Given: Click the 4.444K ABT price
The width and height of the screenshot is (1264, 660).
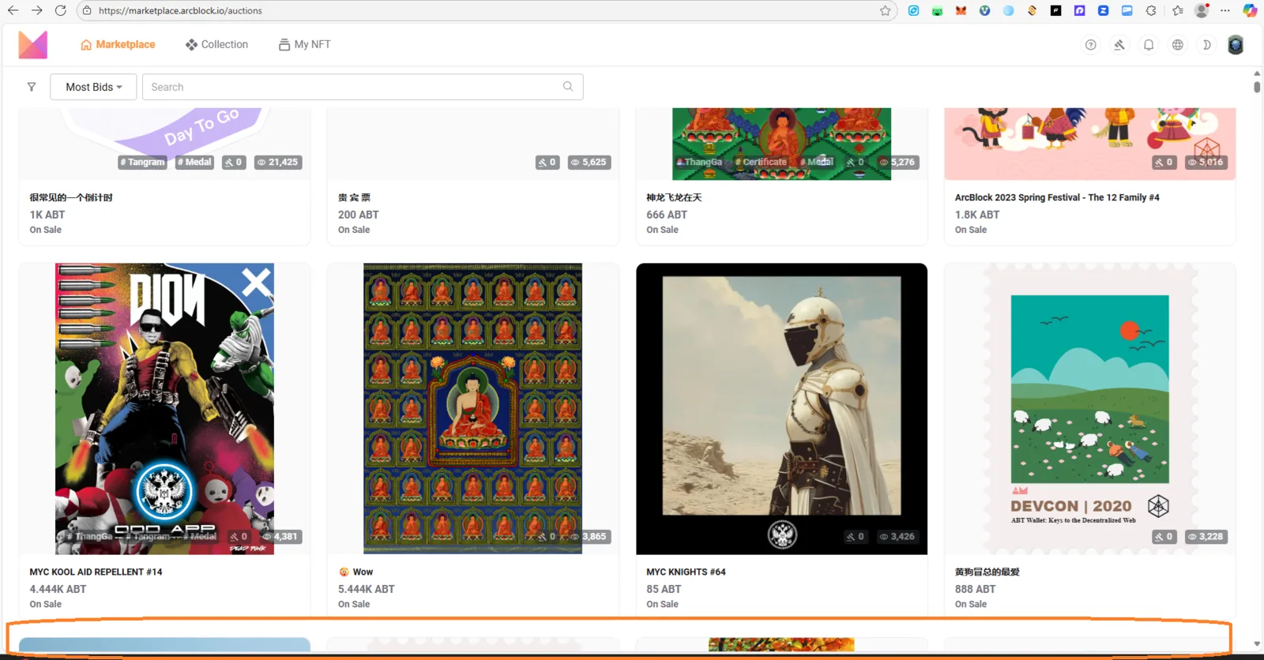Looking at the screenshot, I should click(58, 589).
